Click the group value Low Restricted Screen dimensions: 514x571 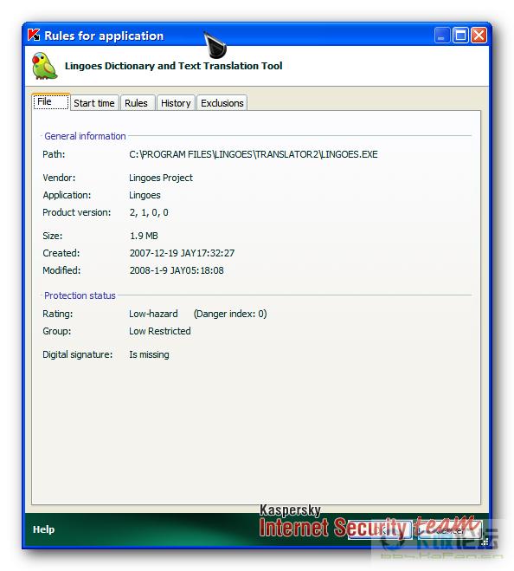click(x=160, y=331)
